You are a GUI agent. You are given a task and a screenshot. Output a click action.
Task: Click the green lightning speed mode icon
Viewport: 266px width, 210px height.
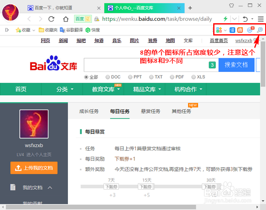225,19
